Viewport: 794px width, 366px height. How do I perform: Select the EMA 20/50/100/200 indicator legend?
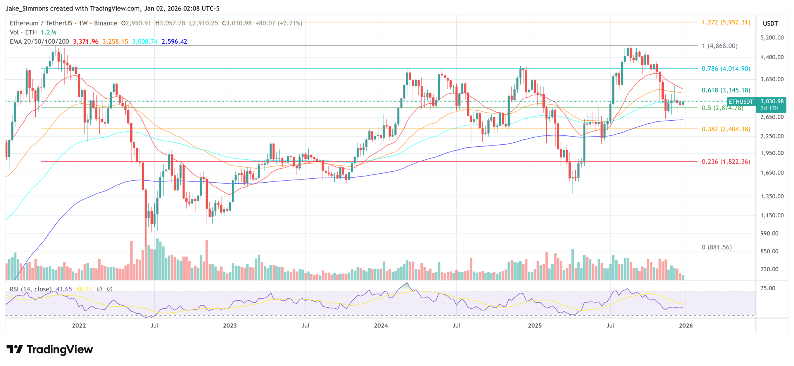pyautogui.click(x=39, y=41)
